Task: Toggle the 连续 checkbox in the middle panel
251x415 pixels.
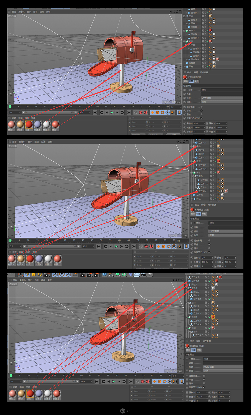Action: [209, 248]
